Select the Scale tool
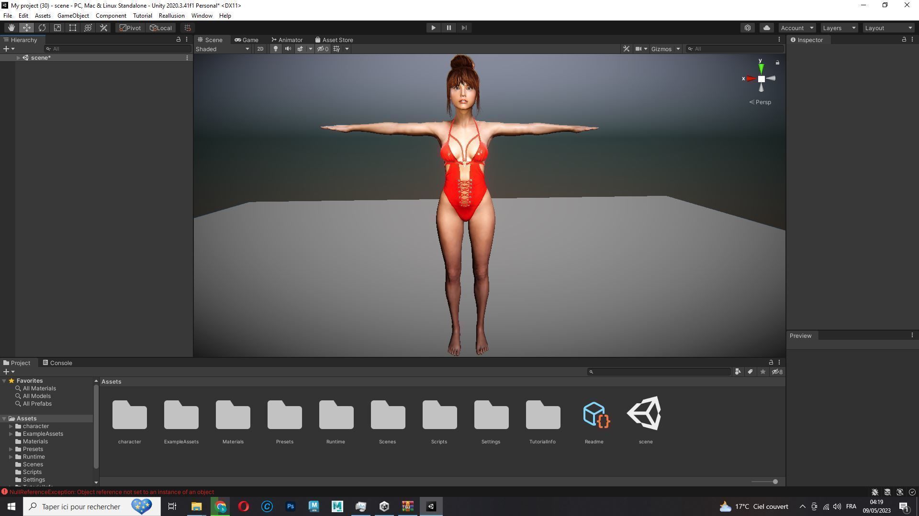Screen dimensions: 919x516 point(57,28)
